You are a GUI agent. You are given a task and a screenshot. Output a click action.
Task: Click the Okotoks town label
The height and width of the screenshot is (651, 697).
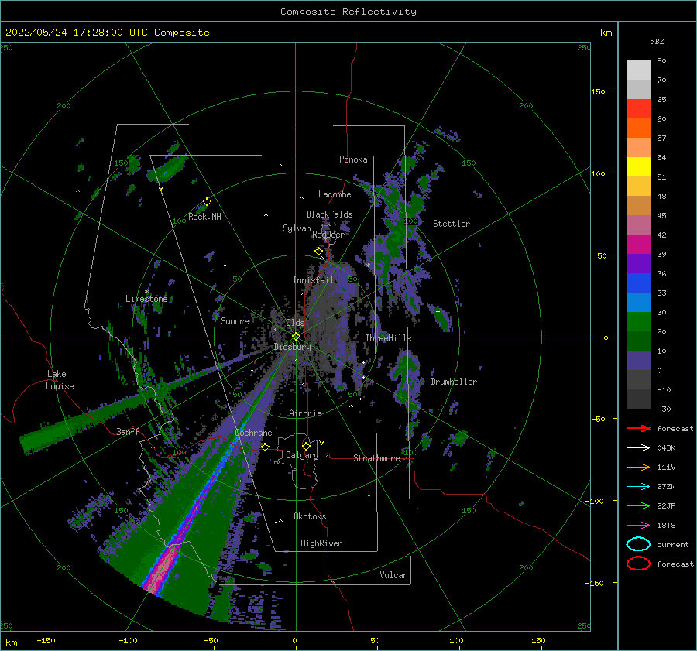click(x=310, y=516)
